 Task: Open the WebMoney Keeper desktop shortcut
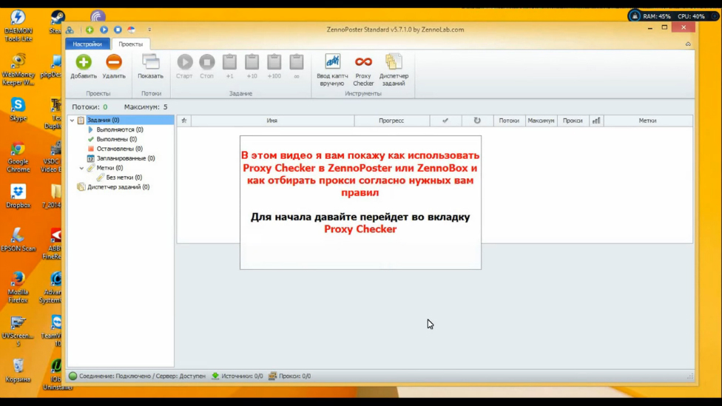tap(18, 70)
